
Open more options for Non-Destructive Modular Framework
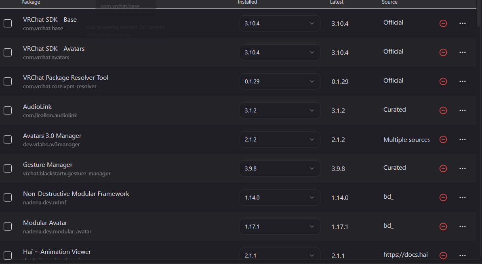click(x=462, y=197)
